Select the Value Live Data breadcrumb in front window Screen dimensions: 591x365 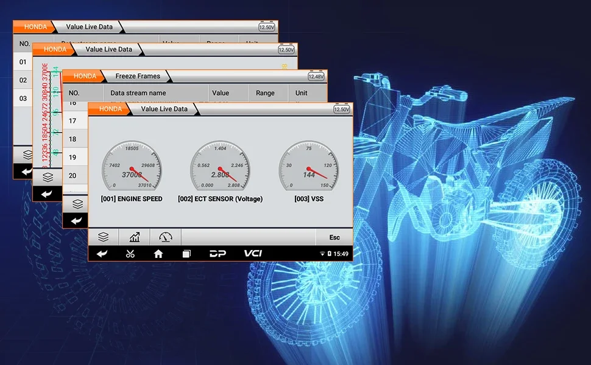coord(164,109)
